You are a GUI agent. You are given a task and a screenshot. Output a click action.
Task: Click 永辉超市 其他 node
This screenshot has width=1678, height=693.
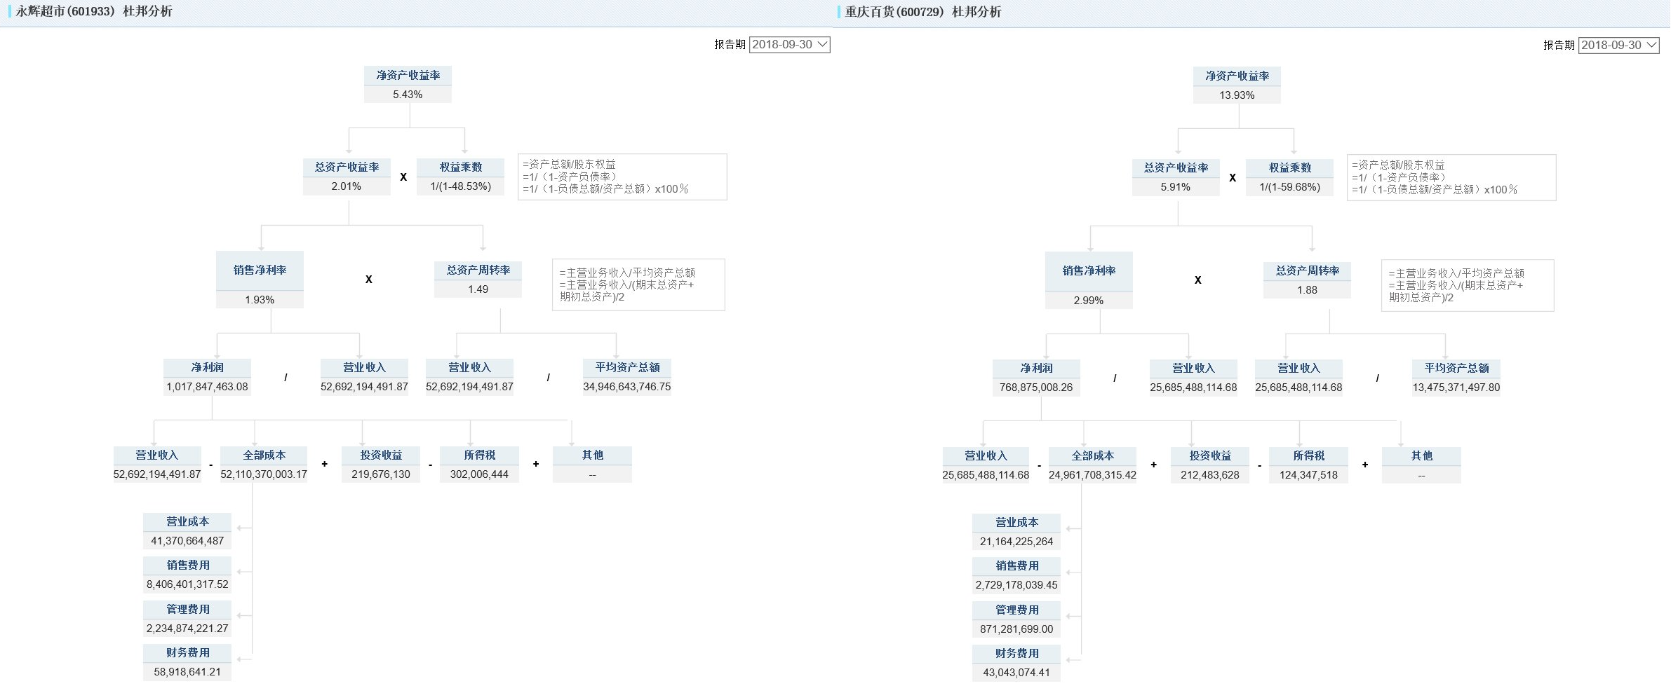(592, 465)
